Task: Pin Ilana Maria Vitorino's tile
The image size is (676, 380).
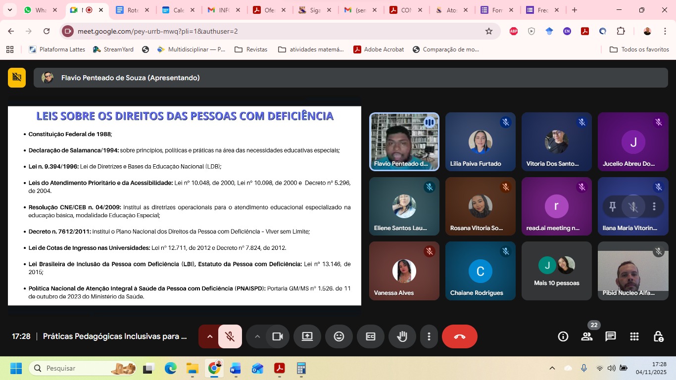Action: (x=613, y=207)
